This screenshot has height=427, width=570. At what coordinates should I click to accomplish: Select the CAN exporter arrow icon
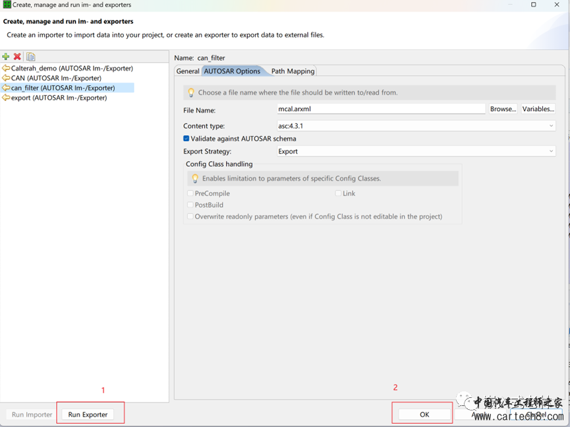[x=6, y=78]
